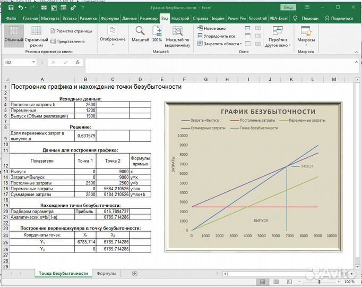The height and width of the screenshot is (287, 362).
Task: Expand Freeze Panes (Закрепить области) dropdown
Action: point(219,44)
